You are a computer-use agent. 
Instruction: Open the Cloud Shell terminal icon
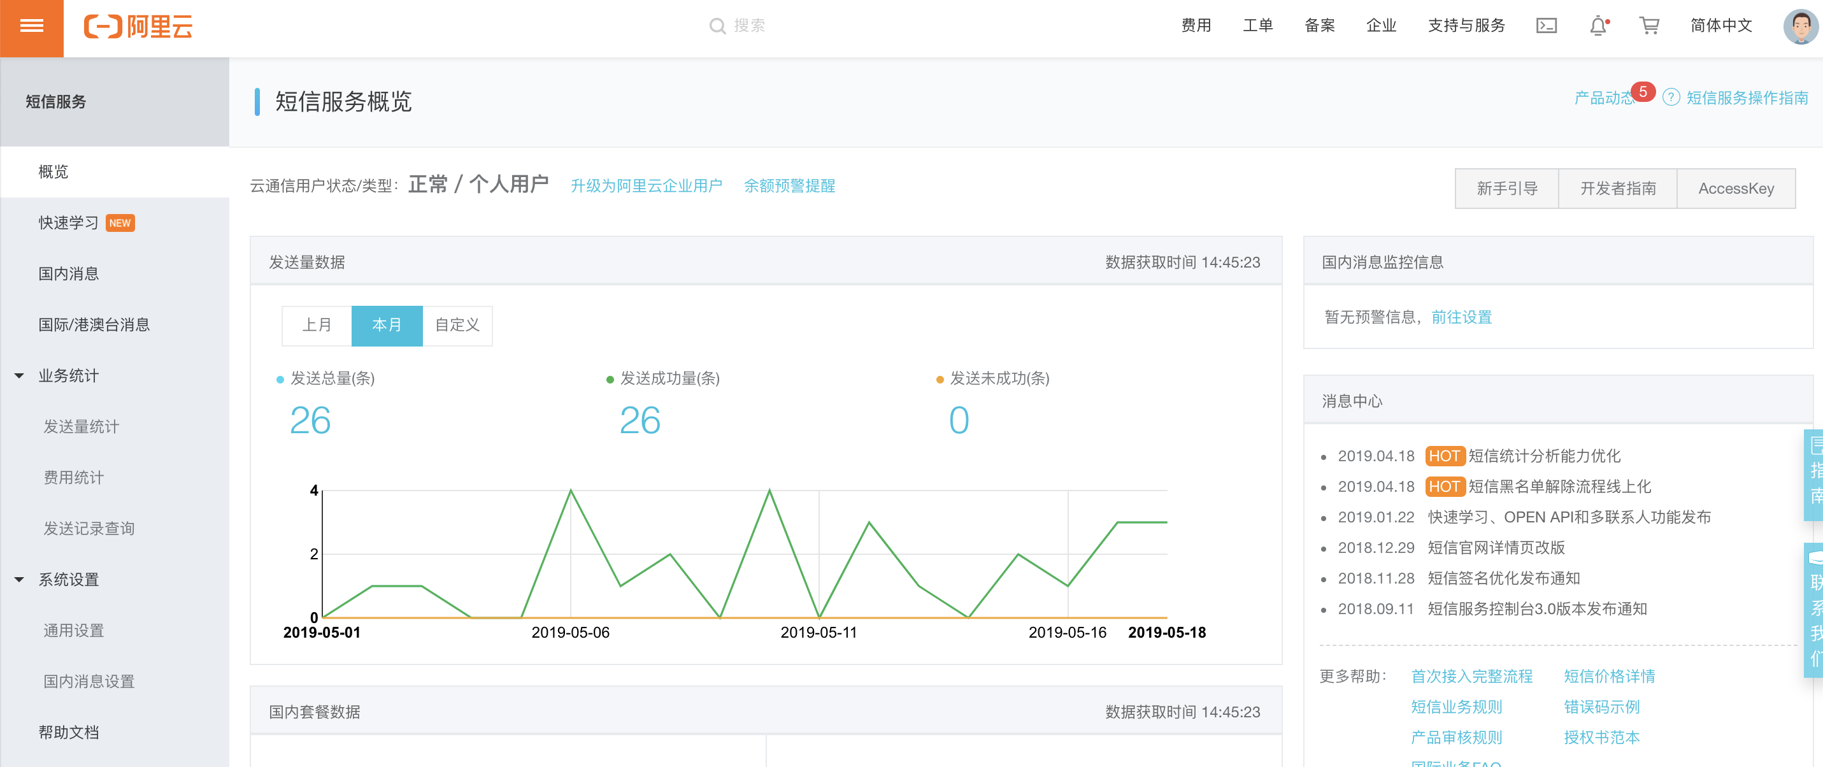pos(1547,26)
